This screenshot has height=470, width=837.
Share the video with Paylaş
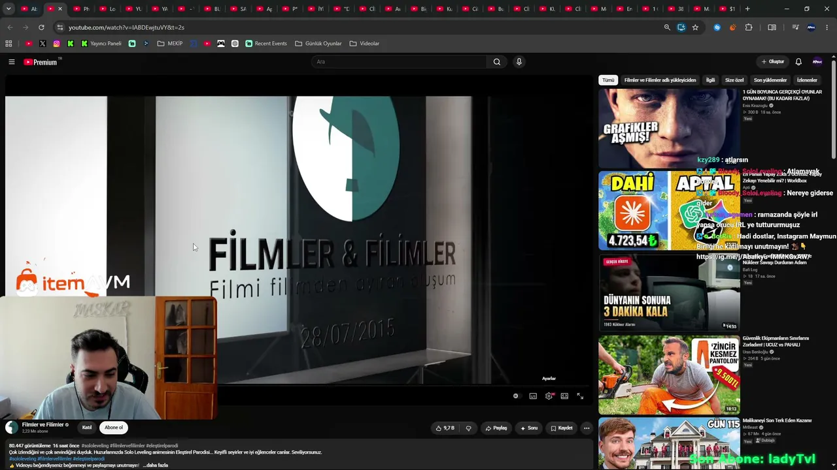coord(496,428)
